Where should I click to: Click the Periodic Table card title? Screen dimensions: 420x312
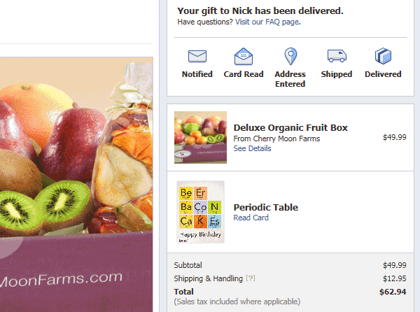click(x=266, y=207)
